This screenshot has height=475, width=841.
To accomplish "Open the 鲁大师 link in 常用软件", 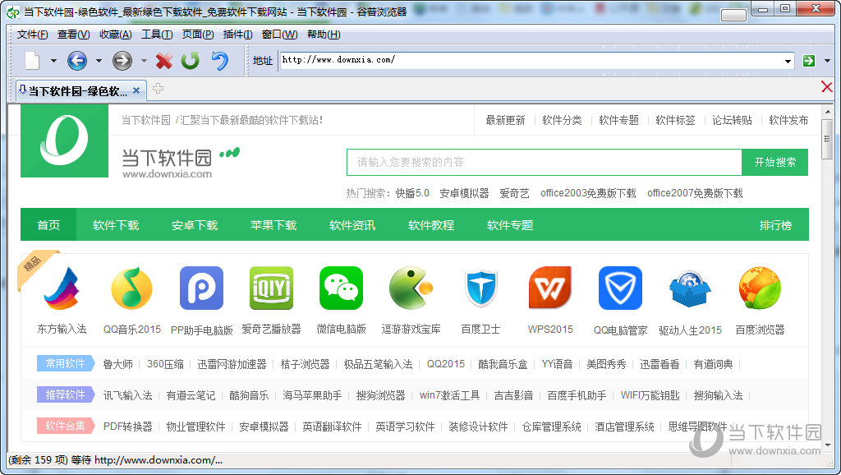I will coord(117,364).
